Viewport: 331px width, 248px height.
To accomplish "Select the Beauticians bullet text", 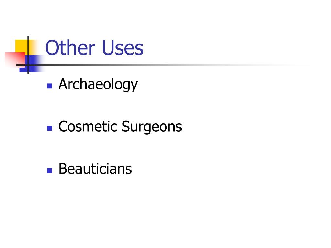I will 95,169.
